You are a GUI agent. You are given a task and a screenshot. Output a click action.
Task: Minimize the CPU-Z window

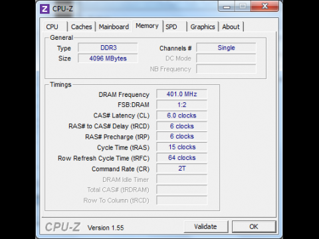tap(227, 6)
